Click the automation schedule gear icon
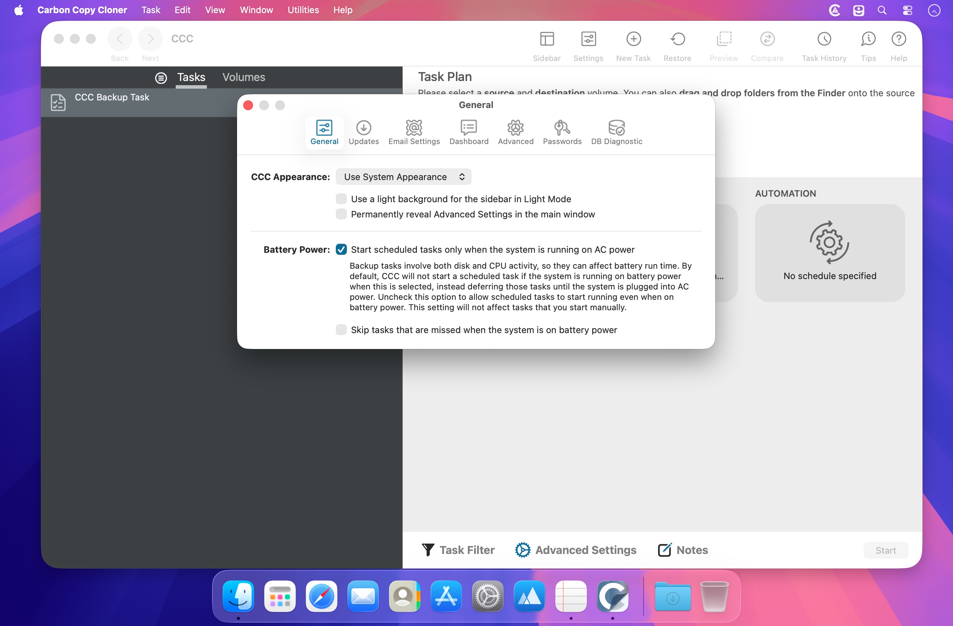Screen dimensions: 953x626 (x=829, y=242)
